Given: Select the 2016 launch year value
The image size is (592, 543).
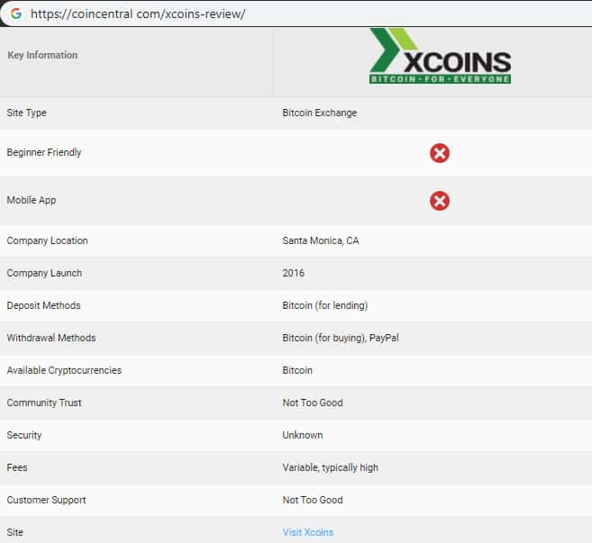Looking at the screenshot, I should pyautogui.click(x=294, y=273).
